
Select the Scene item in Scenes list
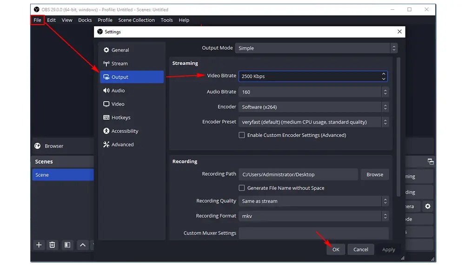63,175
